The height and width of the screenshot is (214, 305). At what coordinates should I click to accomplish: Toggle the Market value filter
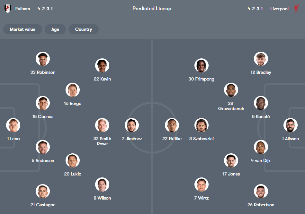[x=22, y=29]
